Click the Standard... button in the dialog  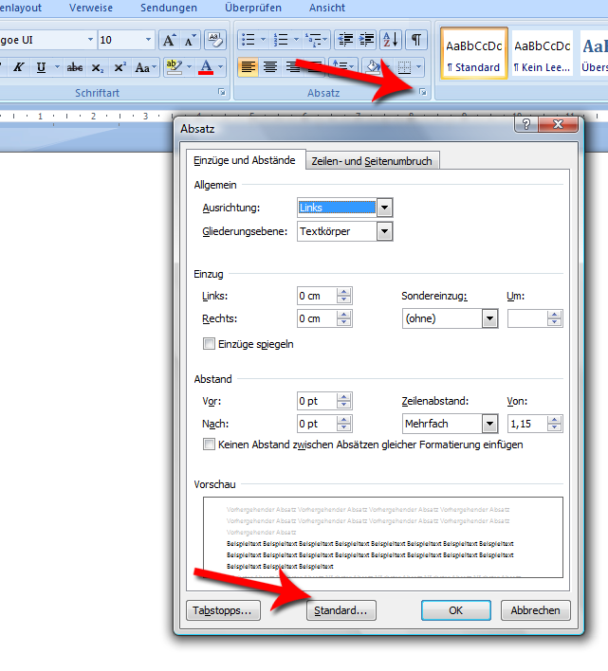click(x=341, y=610)
